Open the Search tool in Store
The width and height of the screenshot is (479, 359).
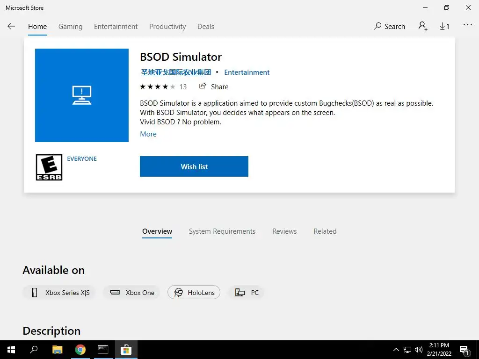pyautogui.click(x=389, y=27)
